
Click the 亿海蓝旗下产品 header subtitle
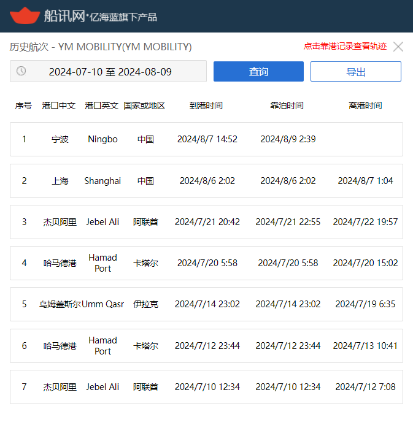(123, 17)
